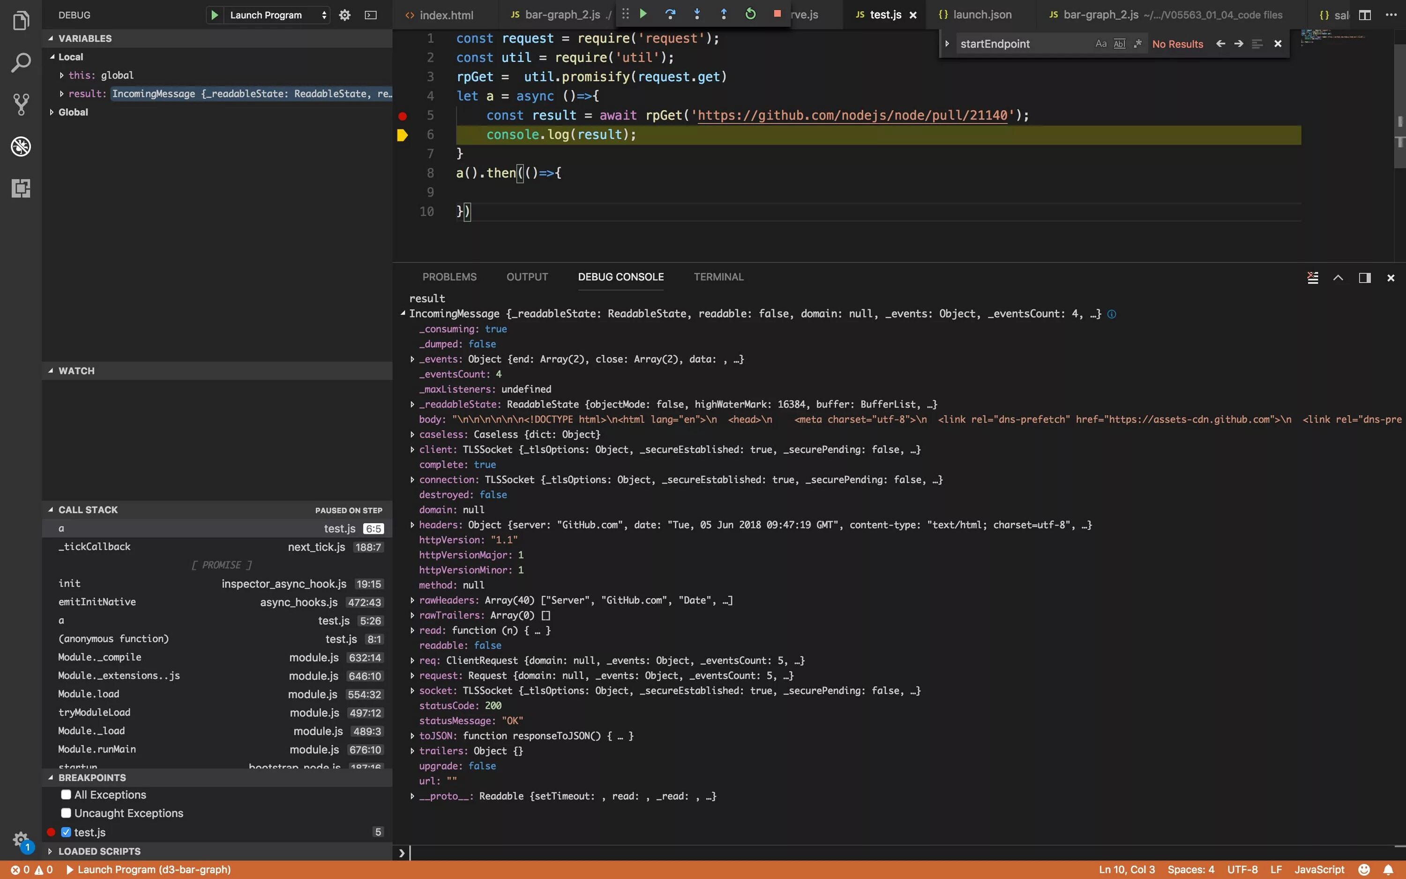1406x879 pixels.
Task: Step into in debug toolbar
Action: tap(696, 14)
